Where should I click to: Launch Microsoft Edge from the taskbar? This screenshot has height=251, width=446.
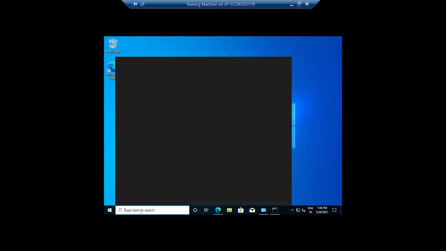(218, 210)
